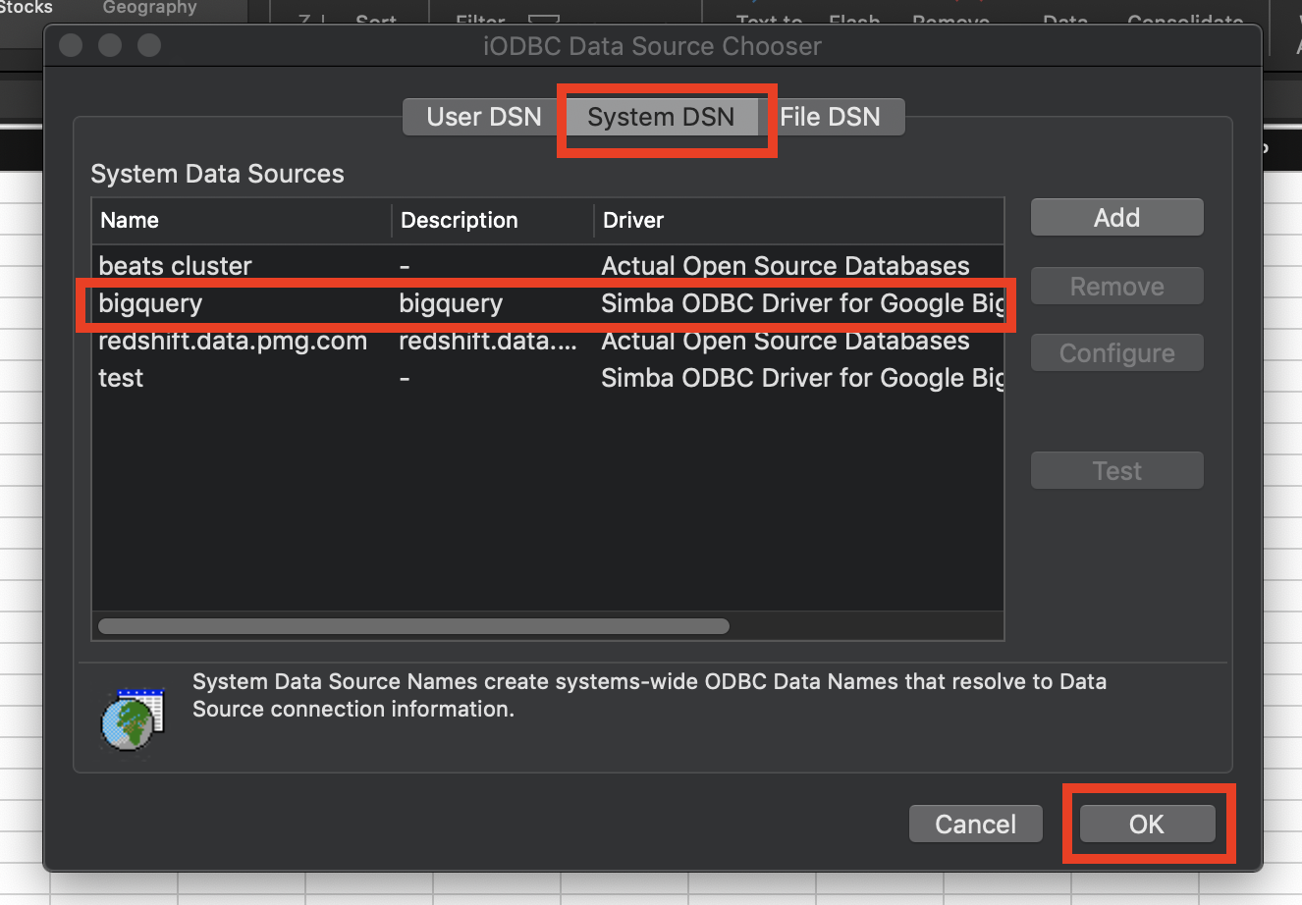The width and height of the screenshot is (1302, 905).
Task: Click the bigquery description cell
Action: point(451,303)
